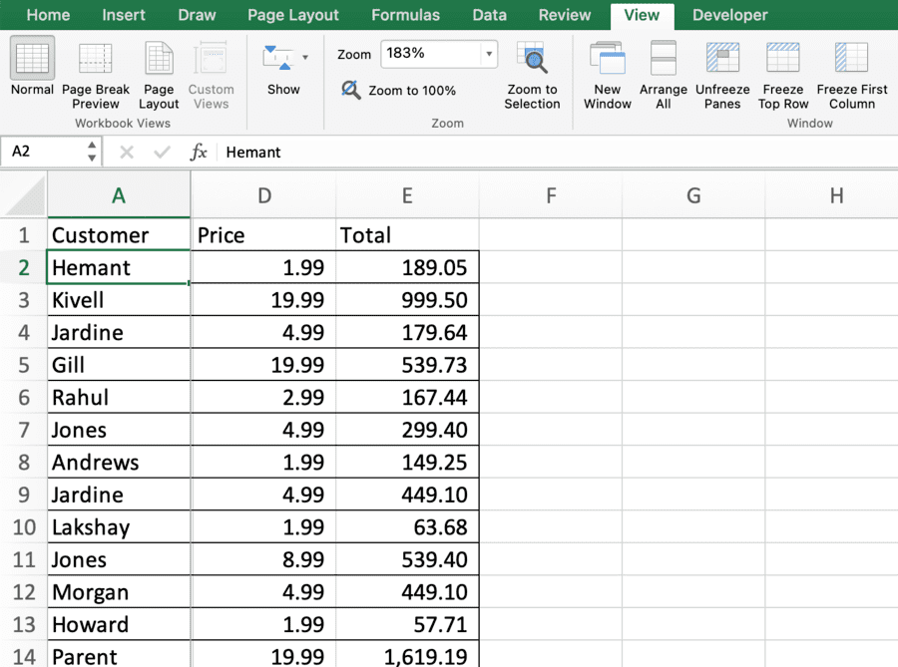898x667 pixels.
Task: Select total cell 189.05
Action: pos(407,267)
